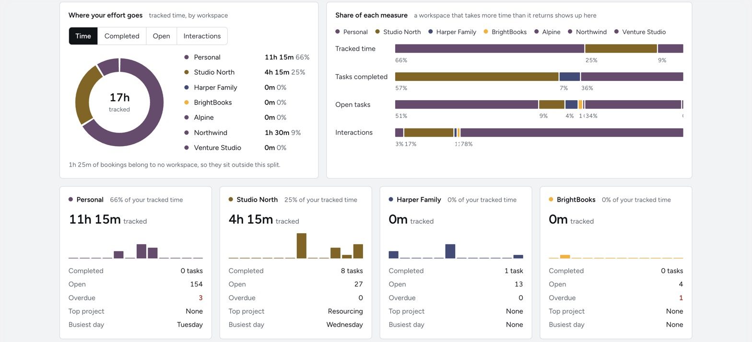Click Harper Family open count 13
This screenshot has height=342, width=752.
(518, 285)
